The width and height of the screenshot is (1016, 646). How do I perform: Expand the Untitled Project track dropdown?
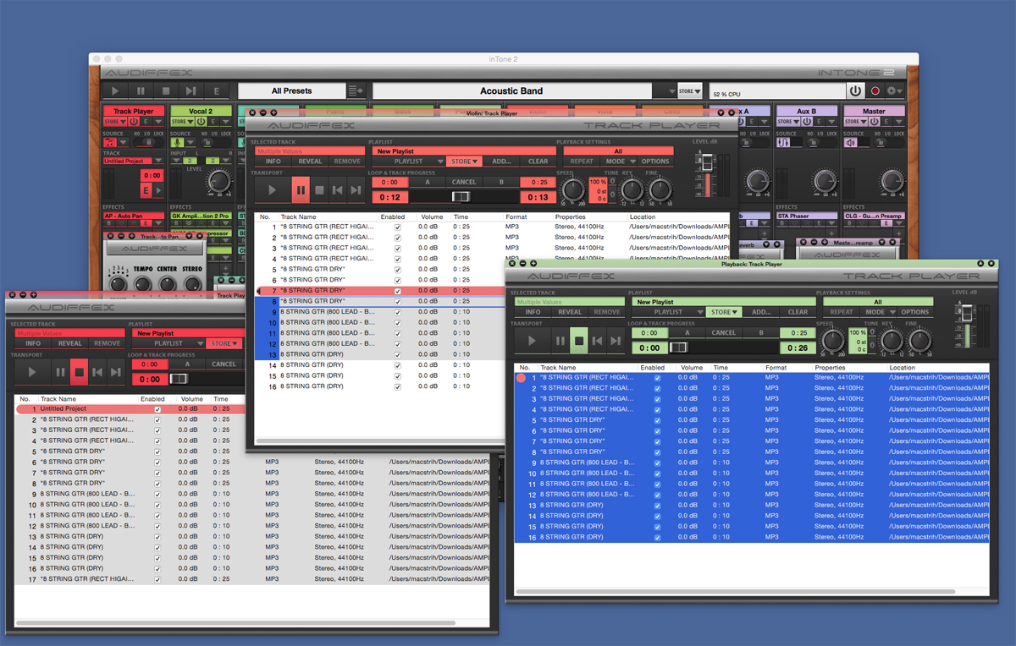(x=157, y=158)
